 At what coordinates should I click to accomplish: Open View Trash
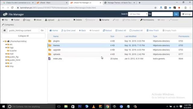(153, 30)
